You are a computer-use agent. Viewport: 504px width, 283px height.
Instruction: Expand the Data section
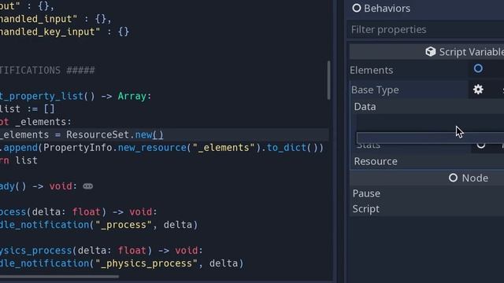pyautogui.click(x=428, y=107)
